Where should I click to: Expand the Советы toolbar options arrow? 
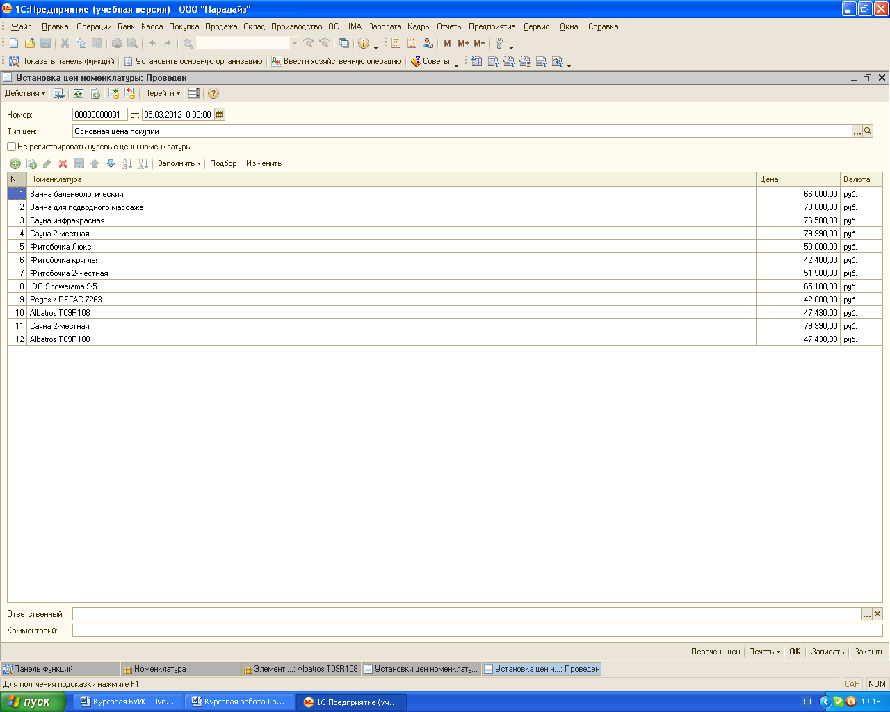pos(456,64)
